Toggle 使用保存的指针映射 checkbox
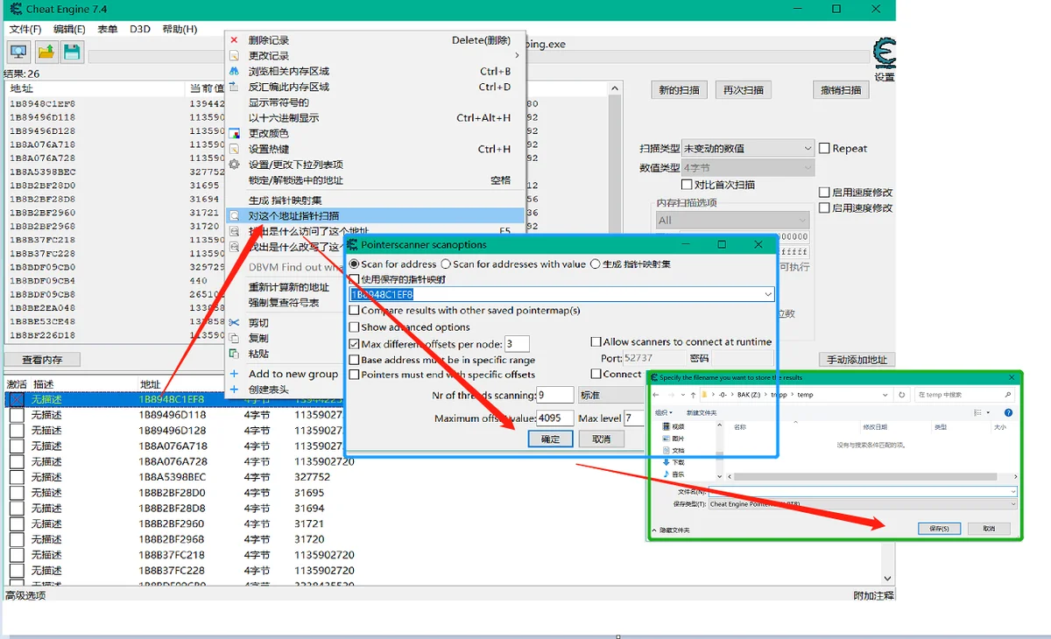The image size is (1051, 639). point(354,279)
